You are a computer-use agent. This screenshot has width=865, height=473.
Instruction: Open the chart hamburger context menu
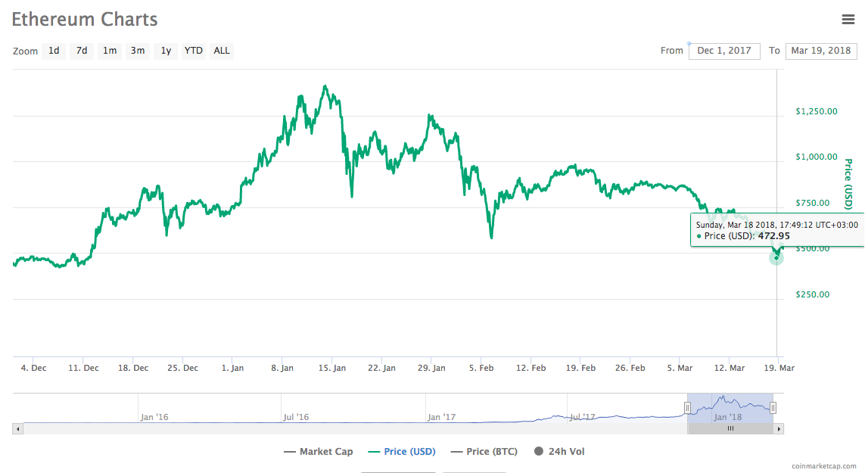[848, 20]
